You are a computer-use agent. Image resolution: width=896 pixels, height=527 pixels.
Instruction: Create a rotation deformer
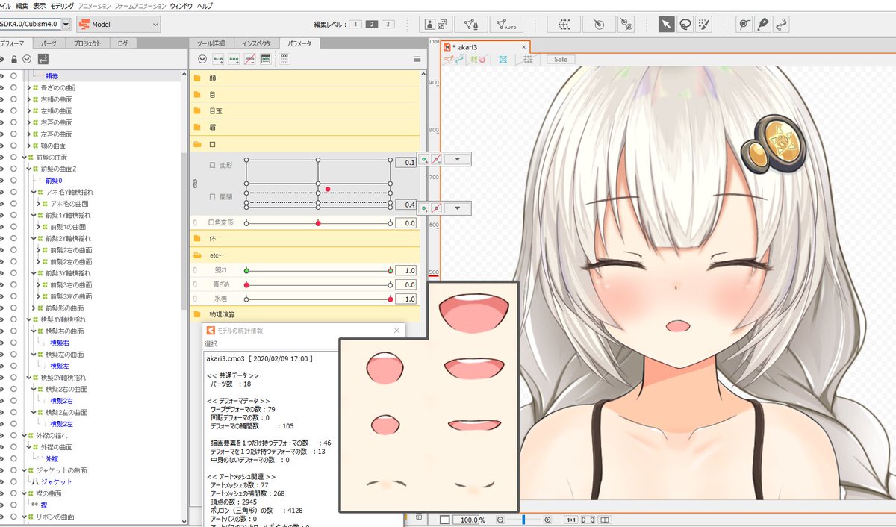598,24
